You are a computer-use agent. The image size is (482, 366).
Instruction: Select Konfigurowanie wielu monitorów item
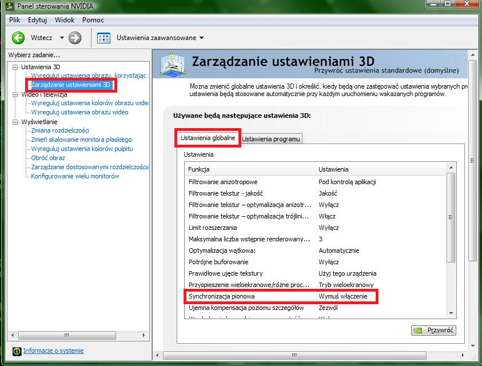[75, 176]
